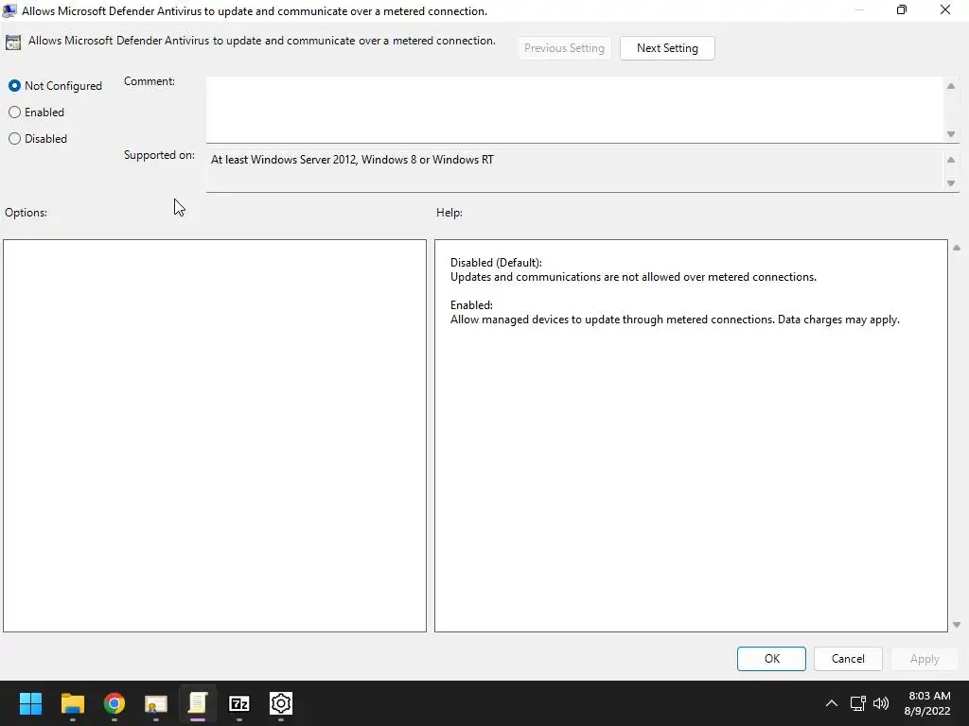Focus the Comment text box
The height and width of the screenshot is (726, 969).
574,110
